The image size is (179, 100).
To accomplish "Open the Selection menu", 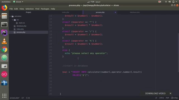I will tap(30, 9).
